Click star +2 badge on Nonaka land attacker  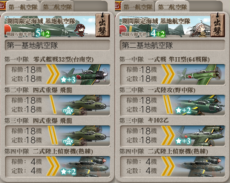tap(183, 110)
